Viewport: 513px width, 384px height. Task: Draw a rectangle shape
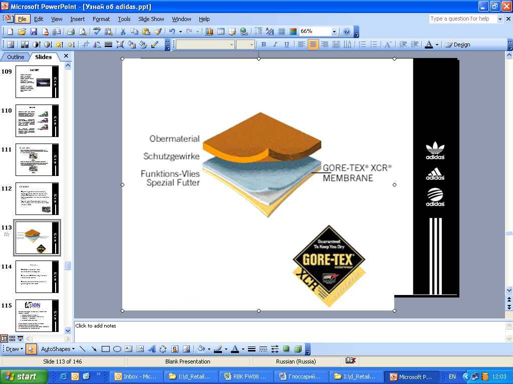(x=105, y=349)
